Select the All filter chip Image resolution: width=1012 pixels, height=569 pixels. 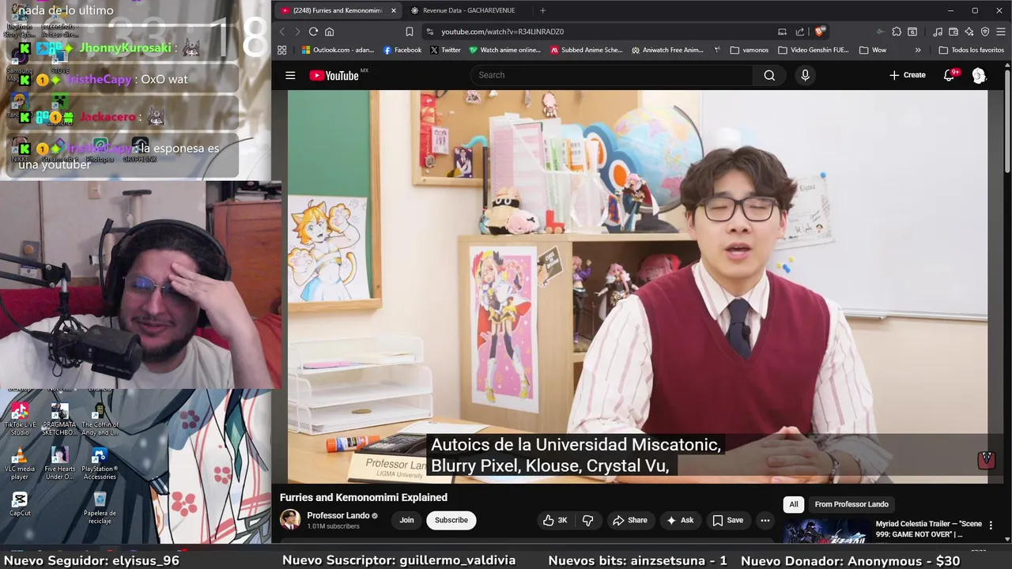click(x=793, y=504)
